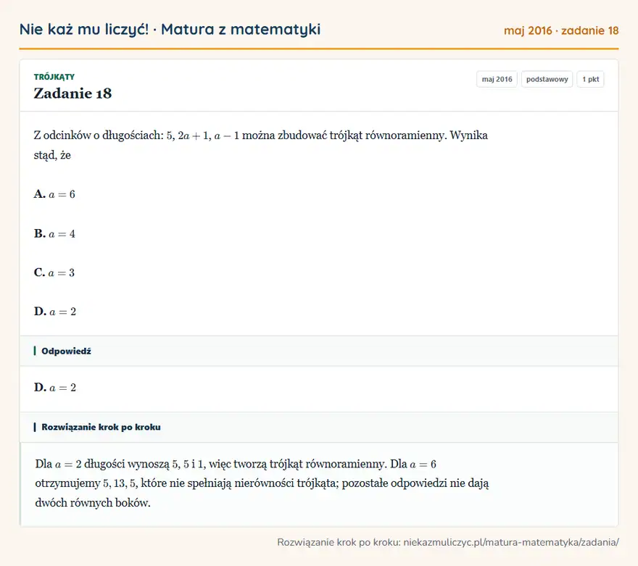Select answer B. a = 4

[x=54, y=234]
